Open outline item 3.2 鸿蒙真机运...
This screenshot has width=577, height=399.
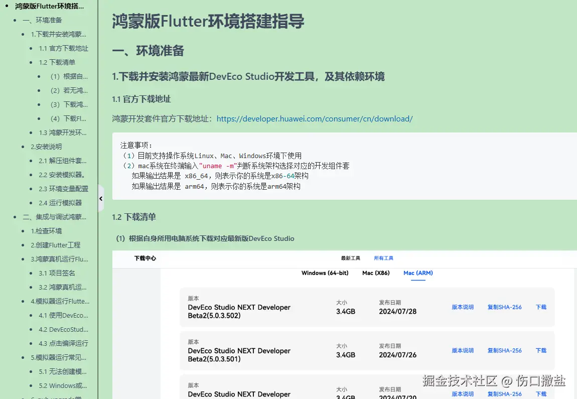63,287
